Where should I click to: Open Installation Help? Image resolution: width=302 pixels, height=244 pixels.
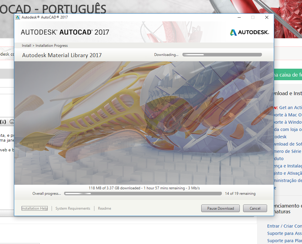(34, 208)
